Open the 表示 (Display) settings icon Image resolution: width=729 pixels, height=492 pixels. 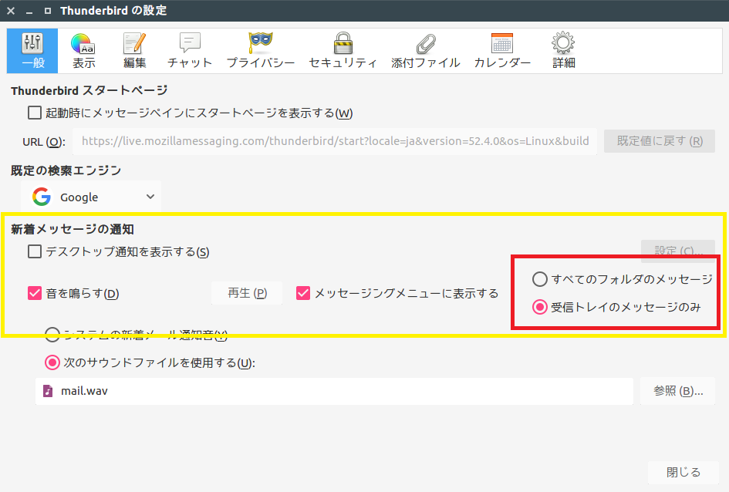coord(83,50)
